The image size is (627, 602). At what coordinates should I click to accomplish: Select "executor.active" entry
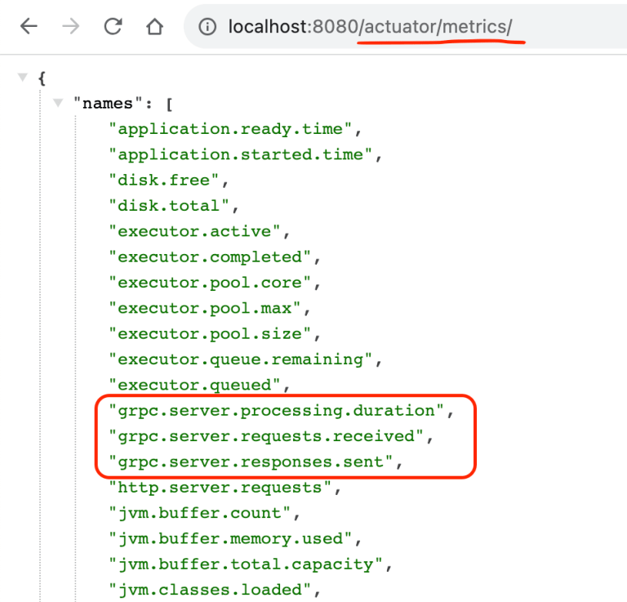(195, 232)
